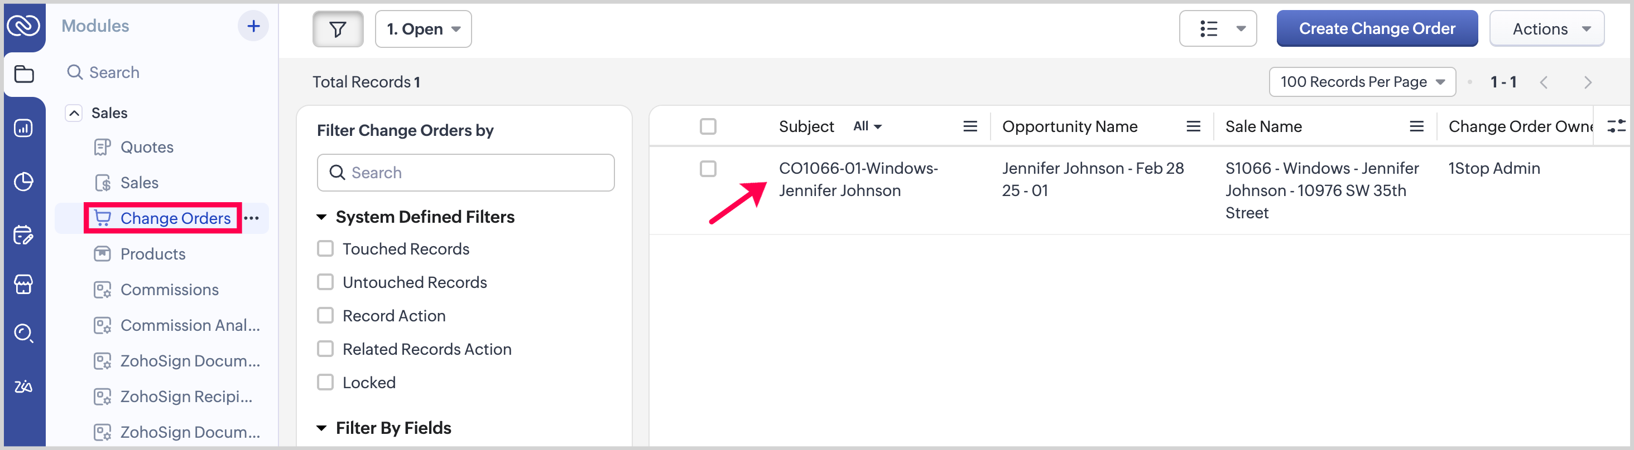Go to the Commissions module
The image size is (1634, 450).
click(169, 290)
